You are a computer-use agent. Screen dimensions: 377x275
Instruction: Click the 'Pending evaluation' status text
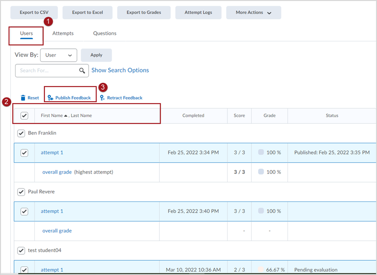coord(316,270)
